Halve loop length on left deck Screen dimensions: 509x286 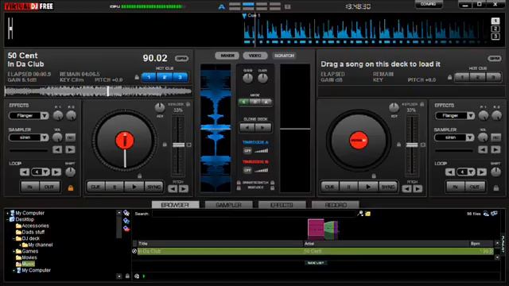(x=25, y=172)
